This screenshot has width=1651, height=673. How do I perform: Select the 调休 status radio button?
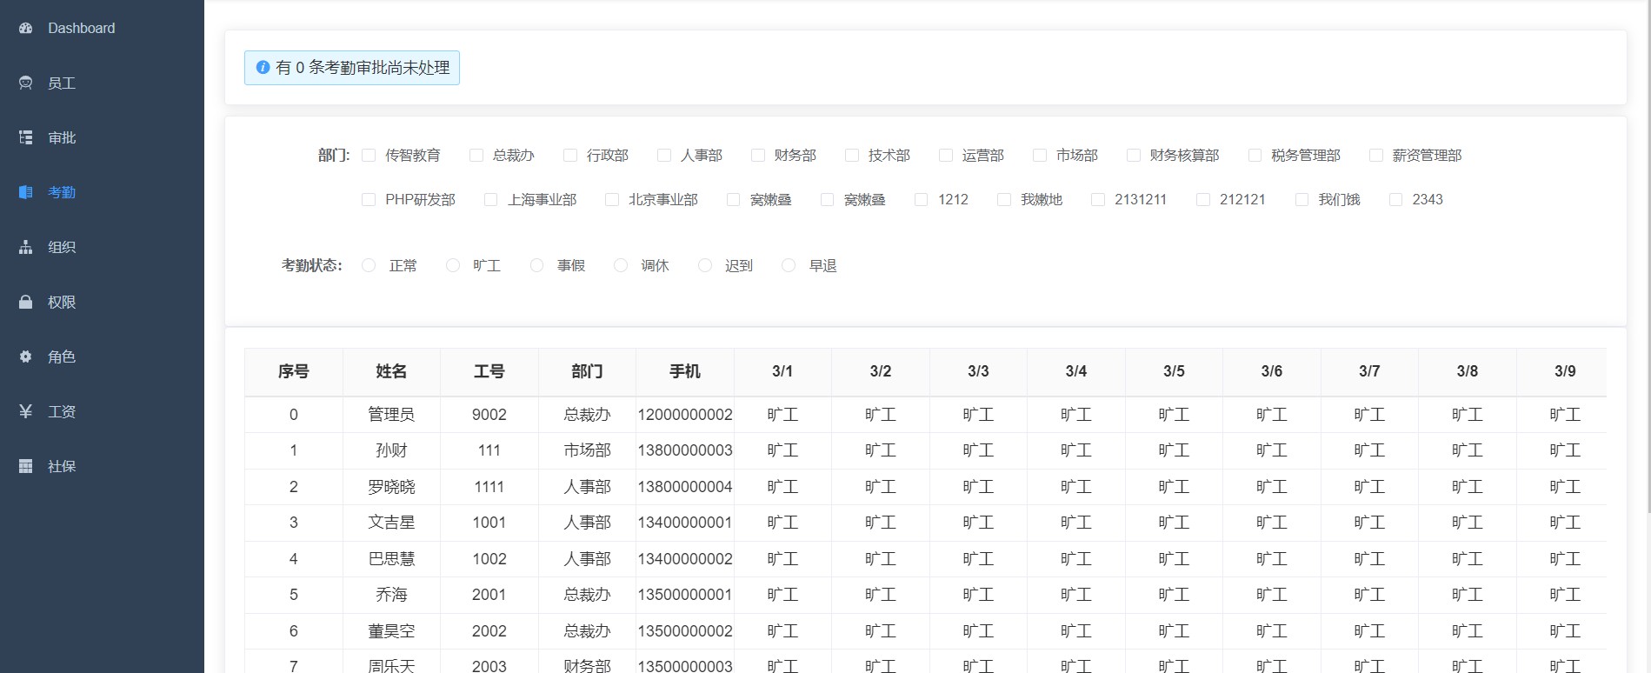click(621, 265)
